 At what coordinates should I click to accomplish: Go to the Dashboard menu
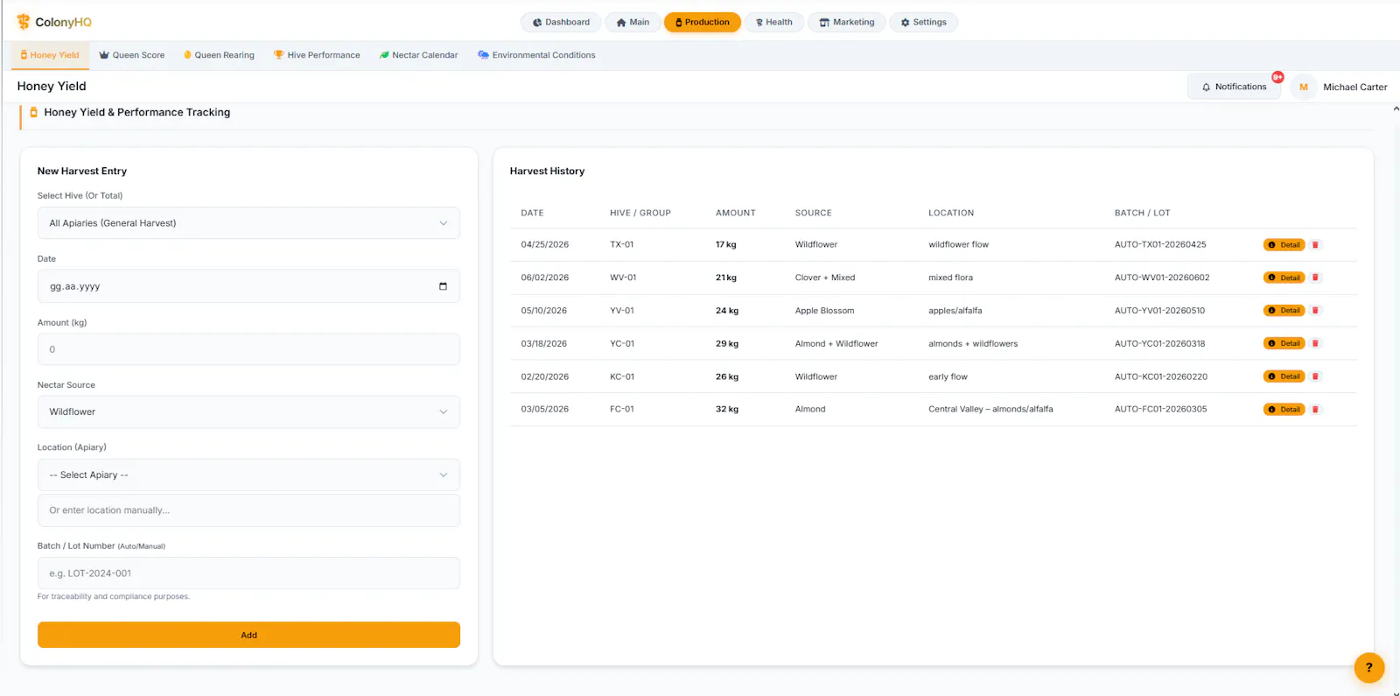click(561, 22)
